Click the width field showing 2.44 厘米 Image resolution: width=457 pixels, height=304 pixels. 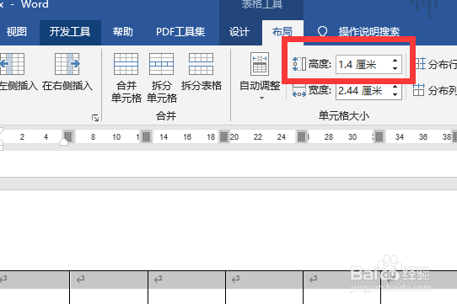(x=363, y=91)
